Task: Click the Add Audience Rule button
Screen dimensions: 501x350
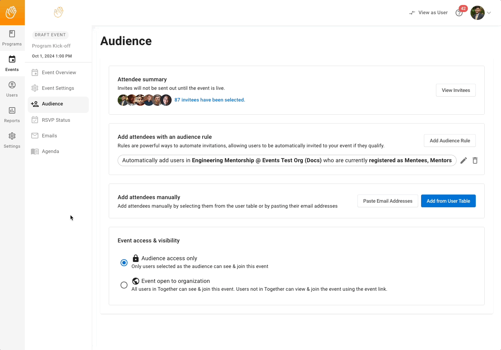Action: coord(449,141)
